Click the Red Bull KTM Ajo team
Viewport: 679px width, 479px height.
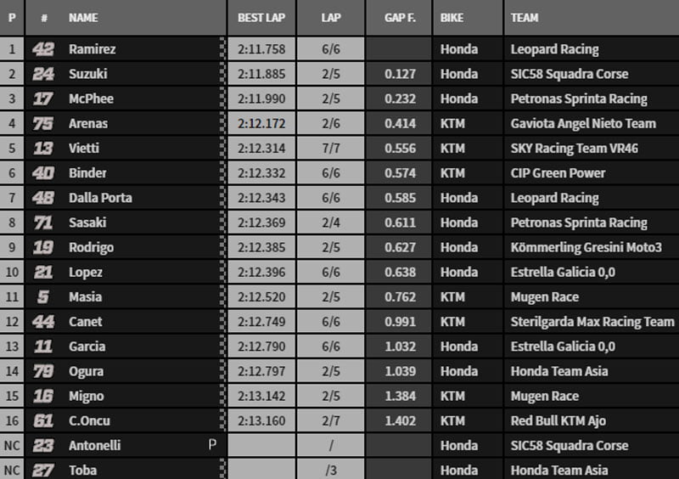coord(558,420)
